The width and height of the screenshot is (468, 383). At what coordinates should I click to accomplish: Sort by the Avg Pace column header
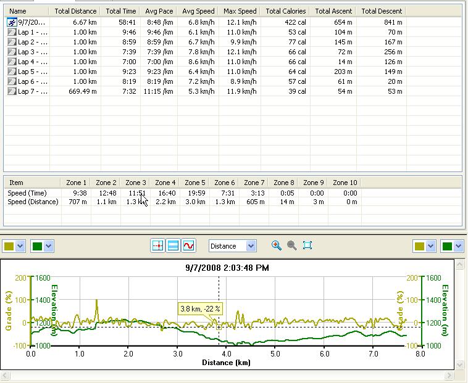coord(159,11)
